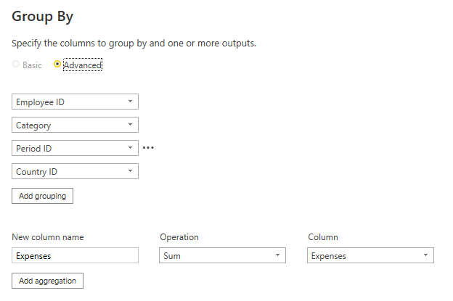Open the Sum operation dropdown
This screenshot has width=453, height=301.
click(x=222, y=255)
